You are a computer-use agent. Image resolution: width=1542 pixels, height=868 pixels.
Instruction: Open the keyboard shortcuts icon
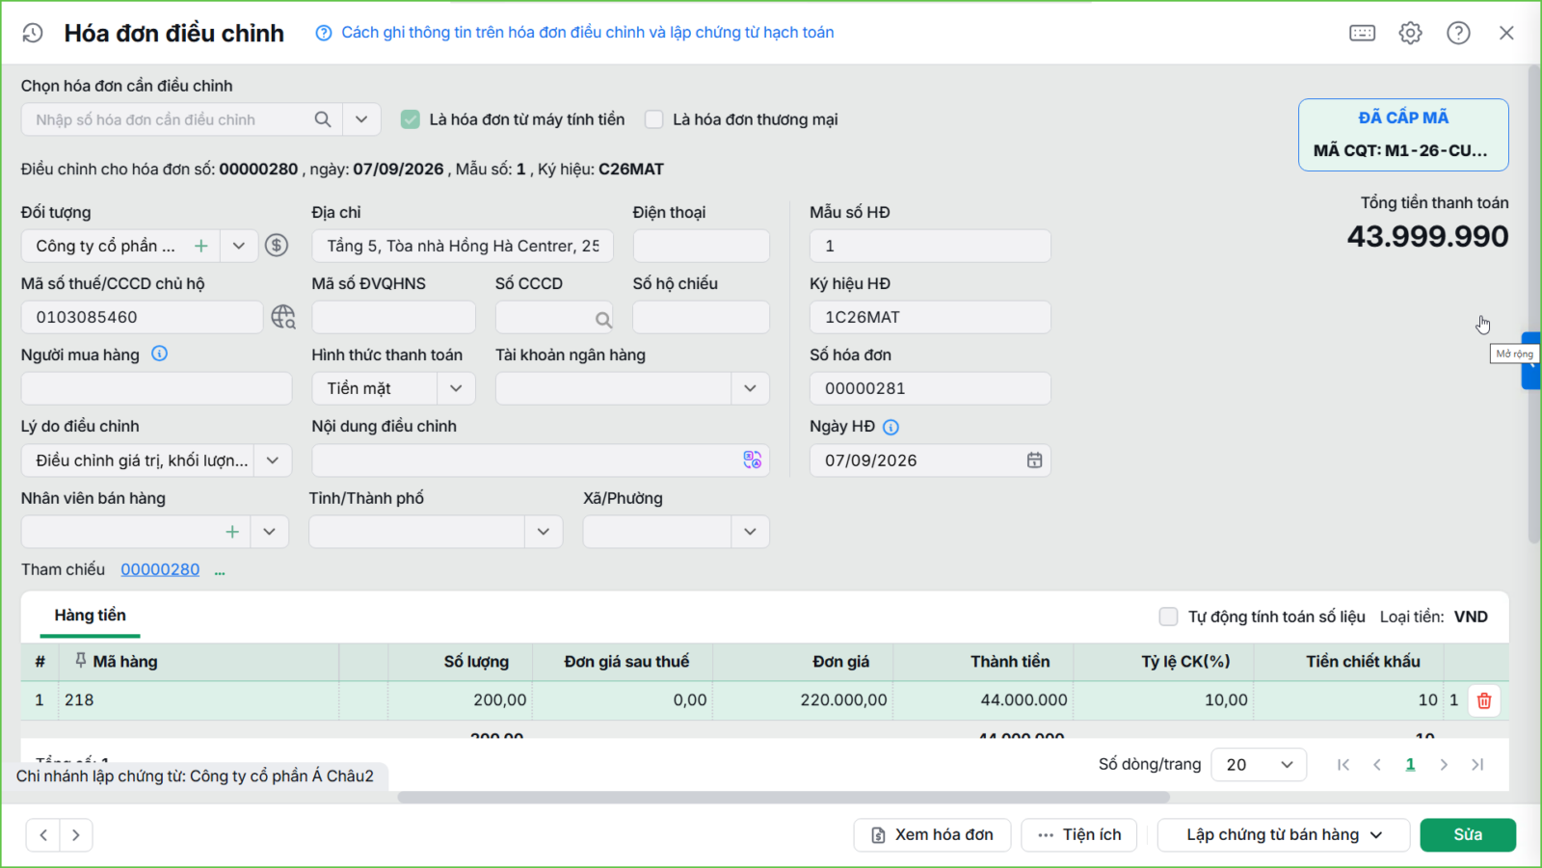(1362, 33)
